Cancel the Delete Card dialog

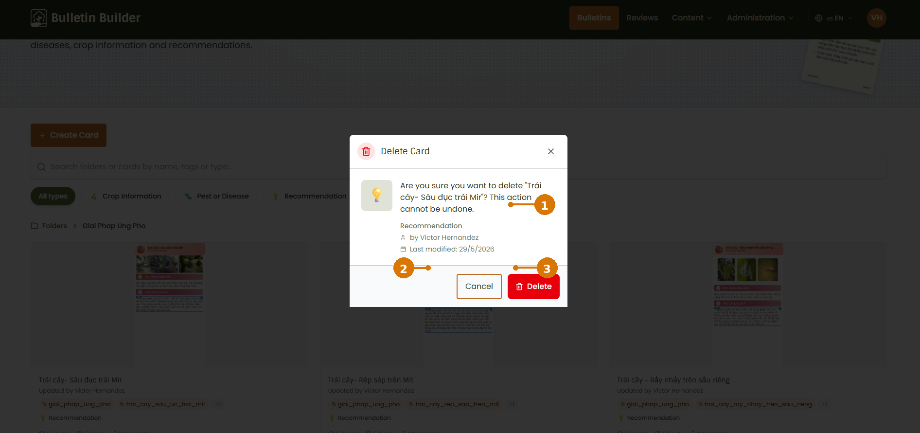479,287
